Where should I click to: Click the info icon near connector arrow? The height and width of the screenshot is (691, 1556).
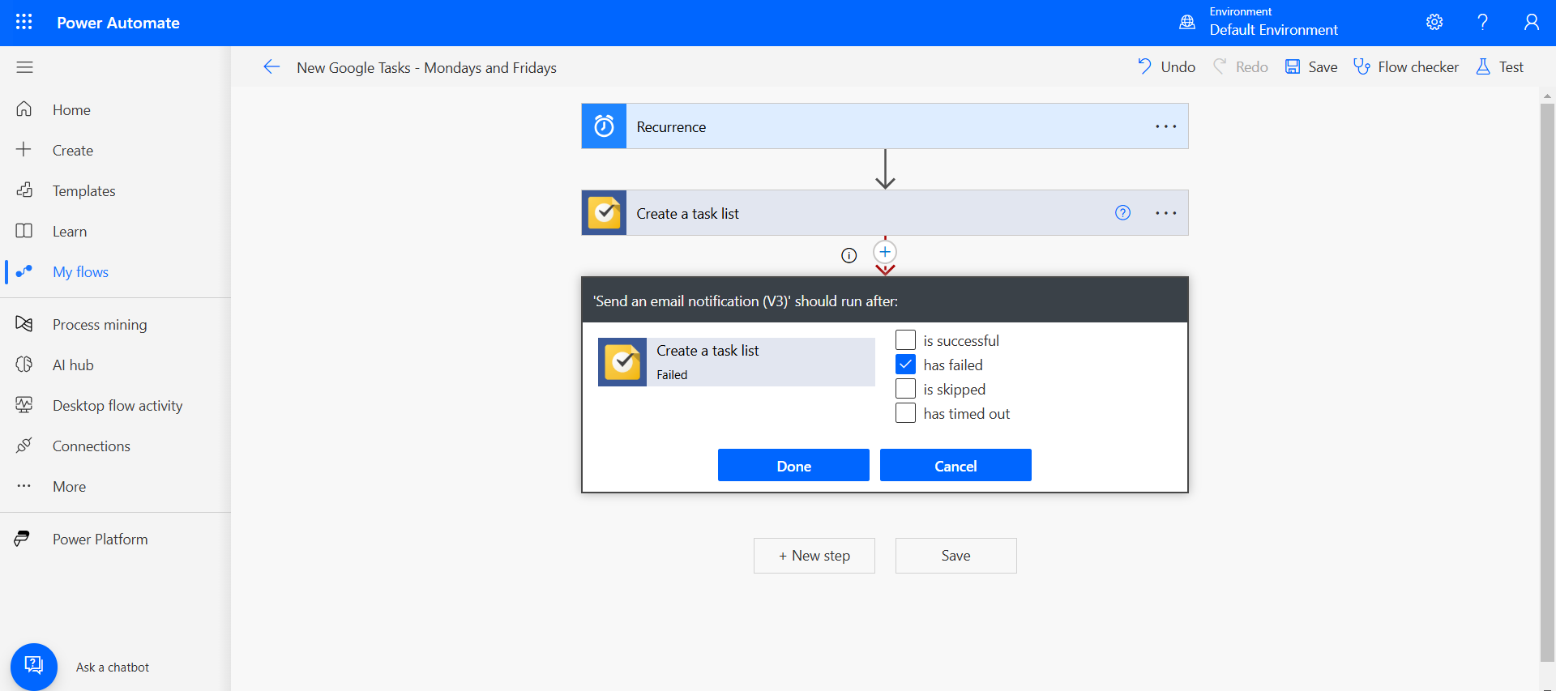click(849, 256)
